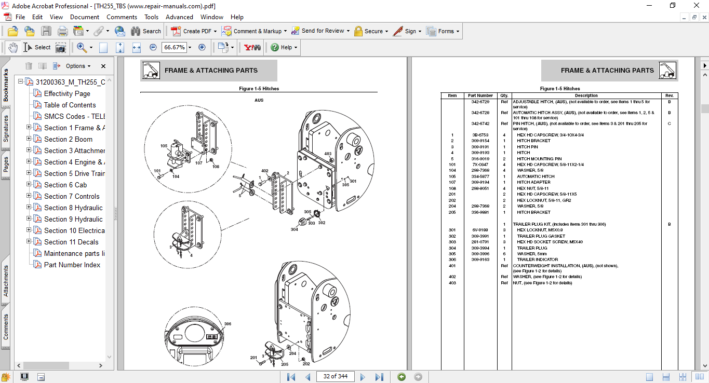Click the Search button

coord(146,31)
